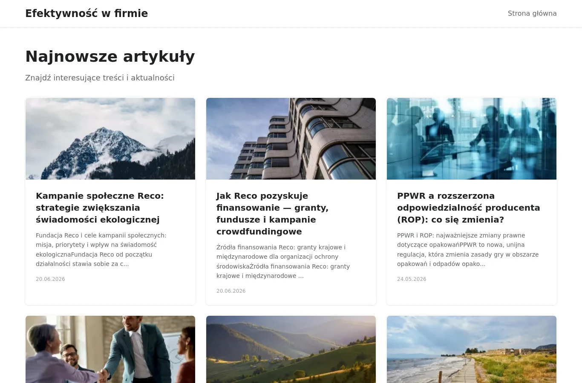Click date 20.06.2026 under Jak Reco pozyskuje article

pos(231,291)
